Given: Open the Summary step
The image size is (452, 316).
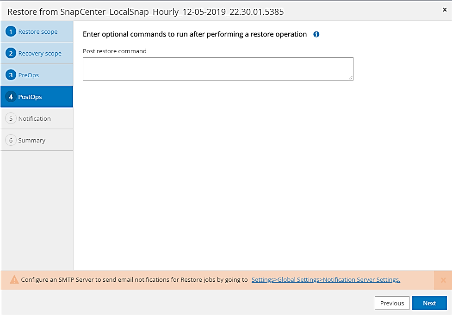Looking at the screenshot, I should (x=32, y=140).
